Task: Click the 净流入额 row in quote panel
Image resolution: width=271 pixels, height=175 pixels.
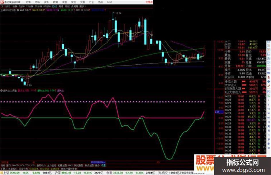Action: tap(245, 81)
